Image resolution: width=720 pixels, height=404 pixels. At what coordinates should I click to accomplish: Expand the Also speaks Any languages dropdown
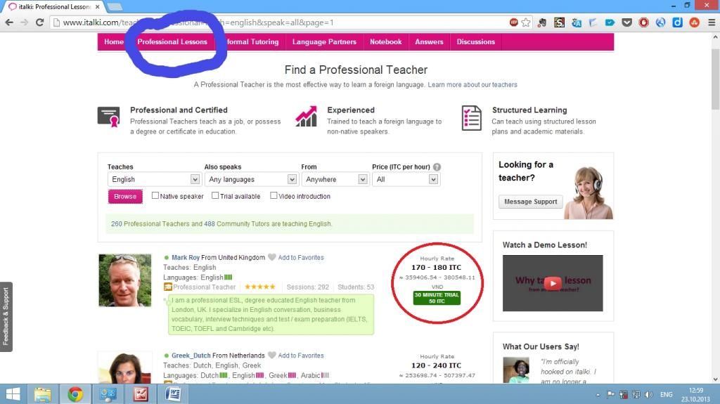tap(251, 179)
